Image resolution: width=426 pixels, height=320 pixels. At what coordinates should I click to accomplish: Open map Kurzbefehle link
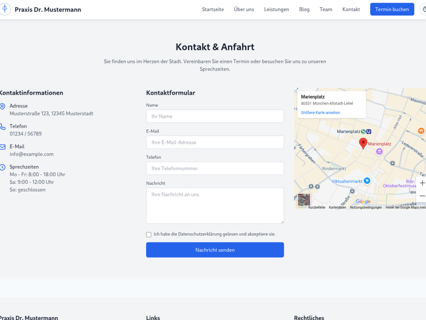click(x=317, y=207)
